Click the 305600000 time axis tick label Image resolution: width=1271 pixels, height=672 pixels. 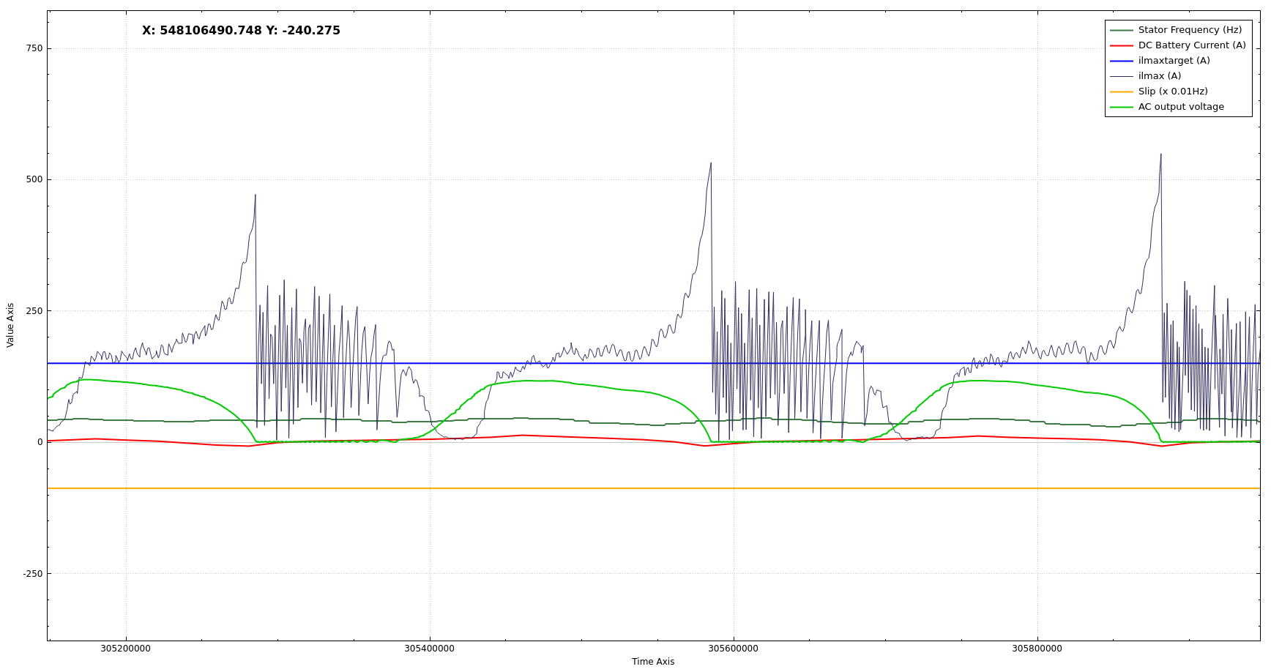pos(734,649)
